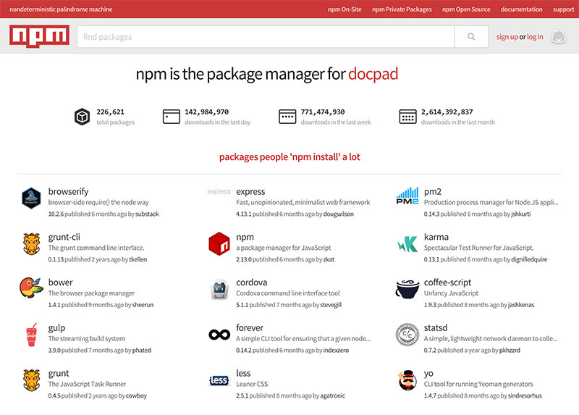579x415 pixels.
Task: Click the last day downloads calendar icon
Action: click(x=172, y=117)
